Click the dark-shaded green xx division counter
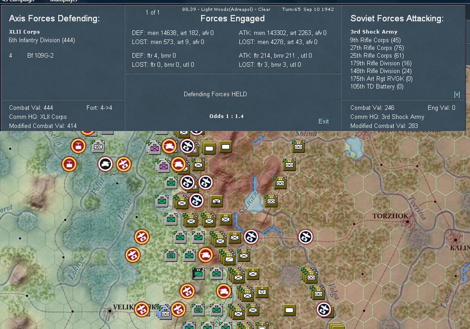Image resolution: width=470 pixels, height=329 pixels. (x=198, y=273)
